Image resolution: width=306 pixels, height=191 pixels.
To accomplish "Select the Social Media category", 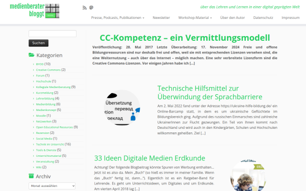I will click(44, 139).
